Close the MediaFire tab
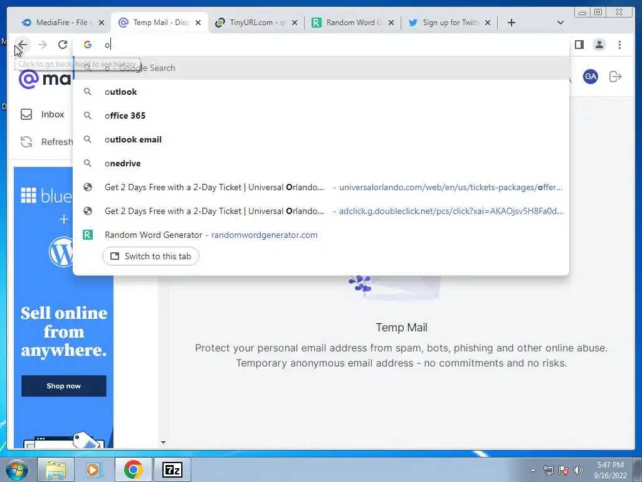Viewport: 642px width, 482px height. click(x=102, y=23)
